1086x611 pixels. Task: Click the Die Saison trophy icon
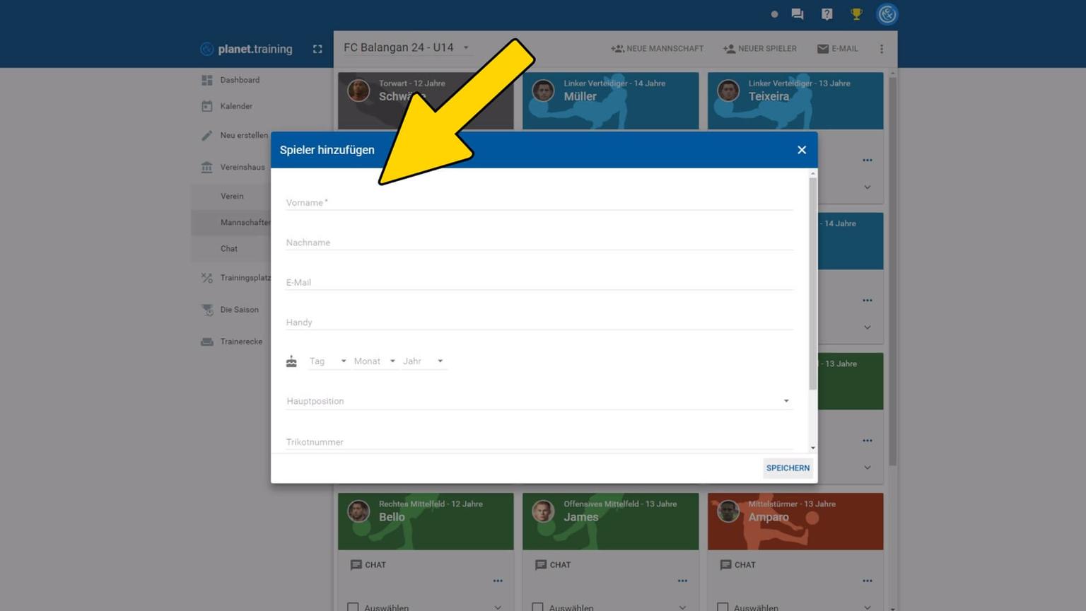(207, 310)
